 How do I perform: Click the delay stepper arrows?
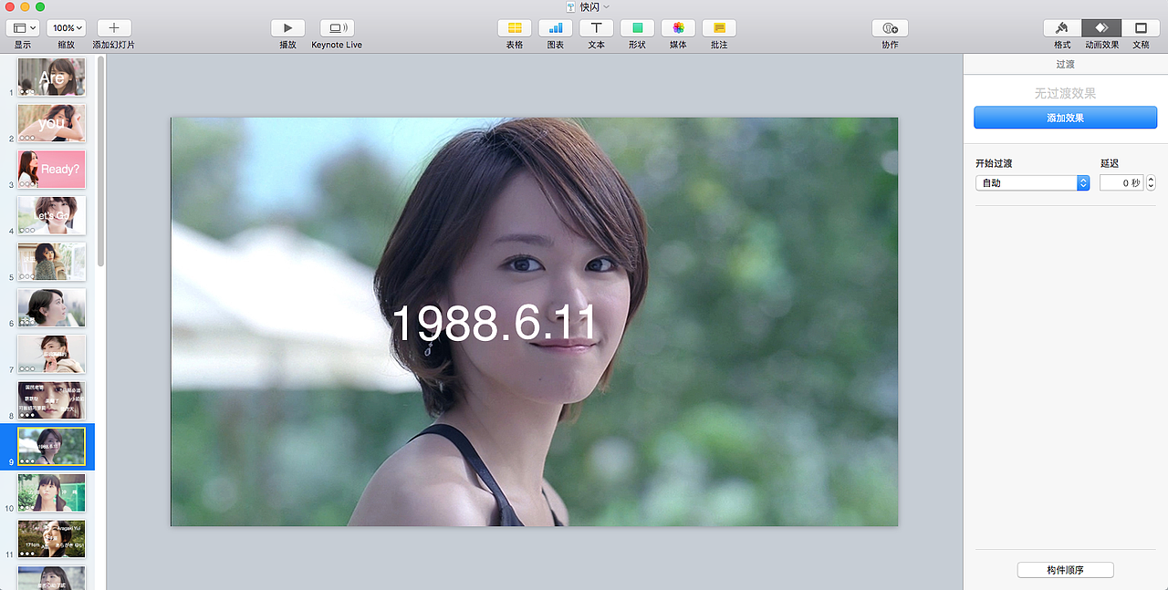(x=1151, y=183)
